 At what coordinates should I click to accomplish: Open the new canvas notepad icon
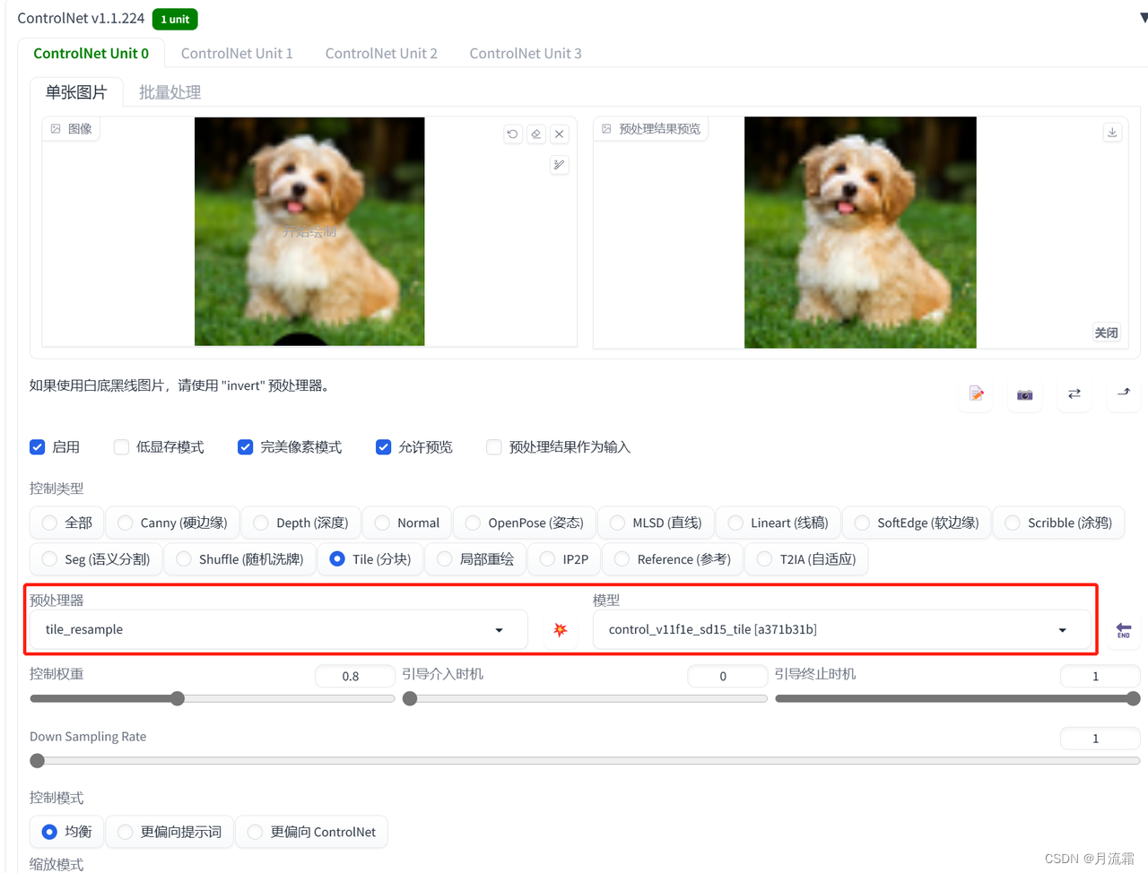pyautogui.click(x=977, y=393)
